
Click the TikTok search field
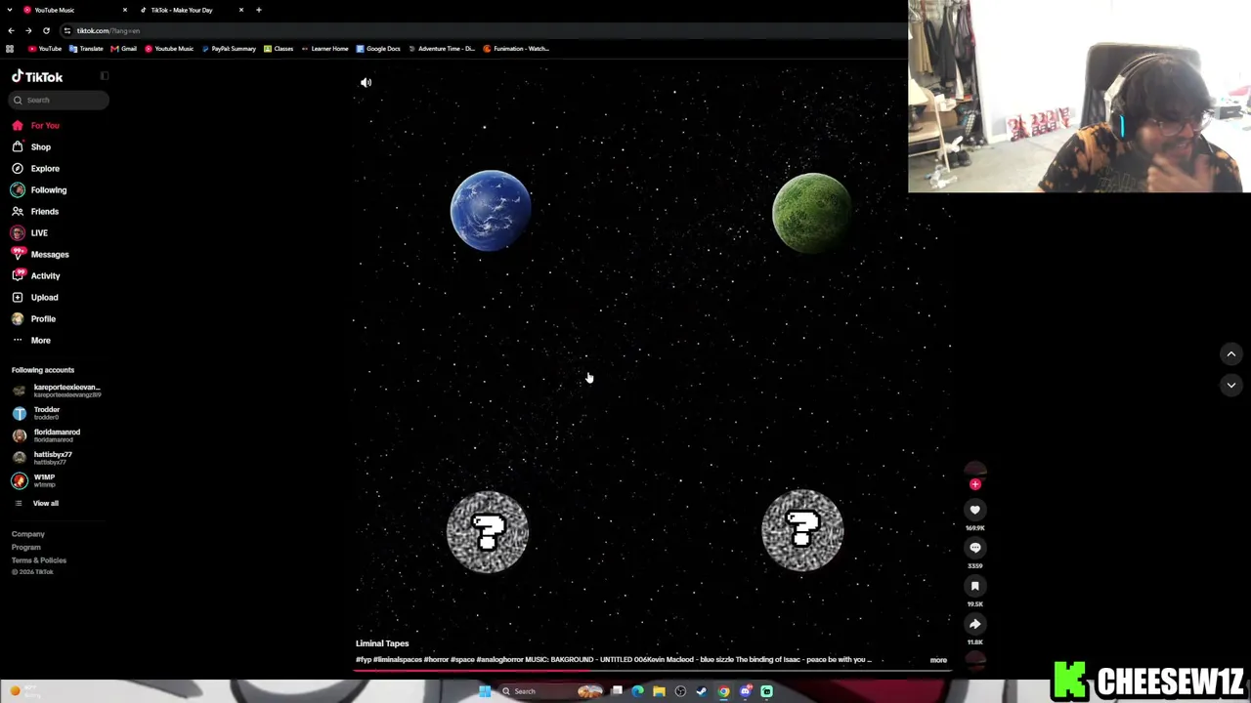pyautogui.click(x=59, y=100)
